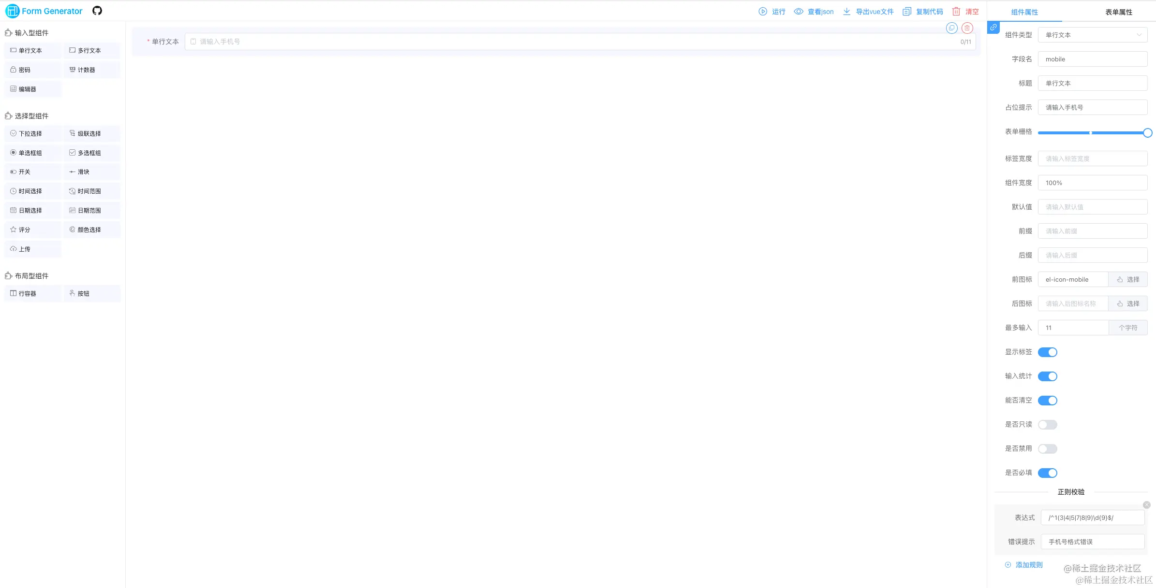1156x588 pixels.
Task: Enable the read-only (是否只读) switch
Action: (x=1047, y=425)
